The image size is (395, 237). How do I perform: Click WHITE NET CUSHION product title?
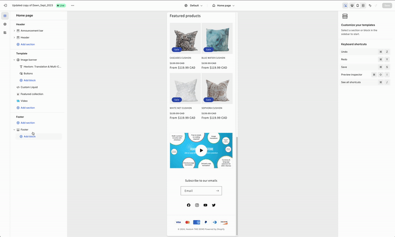181,108
